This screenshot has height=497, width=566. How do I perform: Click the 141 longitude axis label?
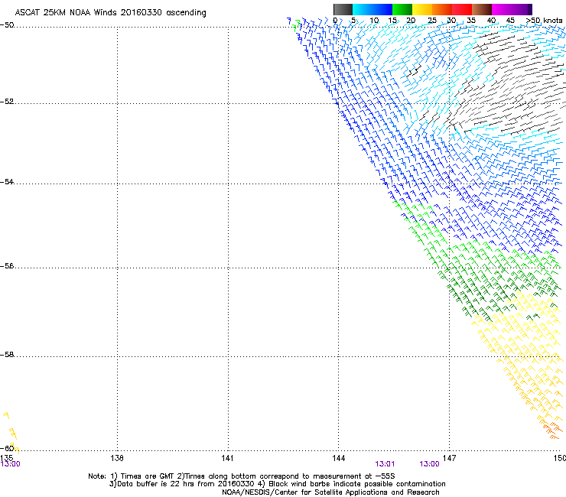(x=227, y=458)
